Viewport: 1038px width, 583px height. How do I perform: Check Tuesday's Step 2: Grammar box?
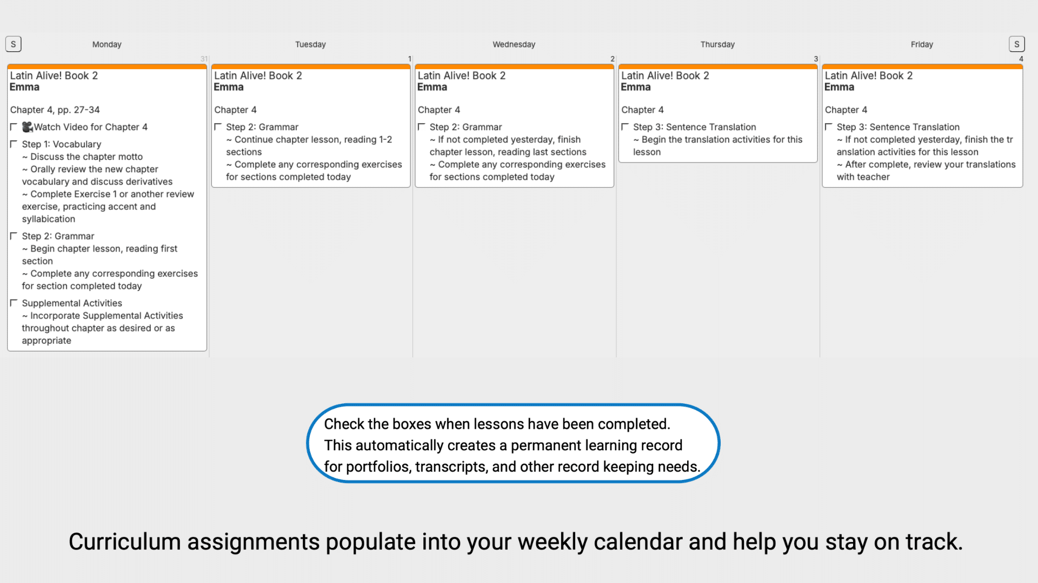[x=218, y=127]
